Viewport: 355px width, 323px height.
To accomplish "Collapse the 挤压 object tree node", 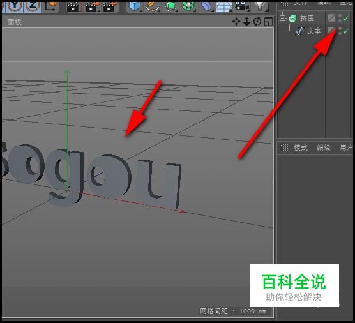I will (283, 18).
